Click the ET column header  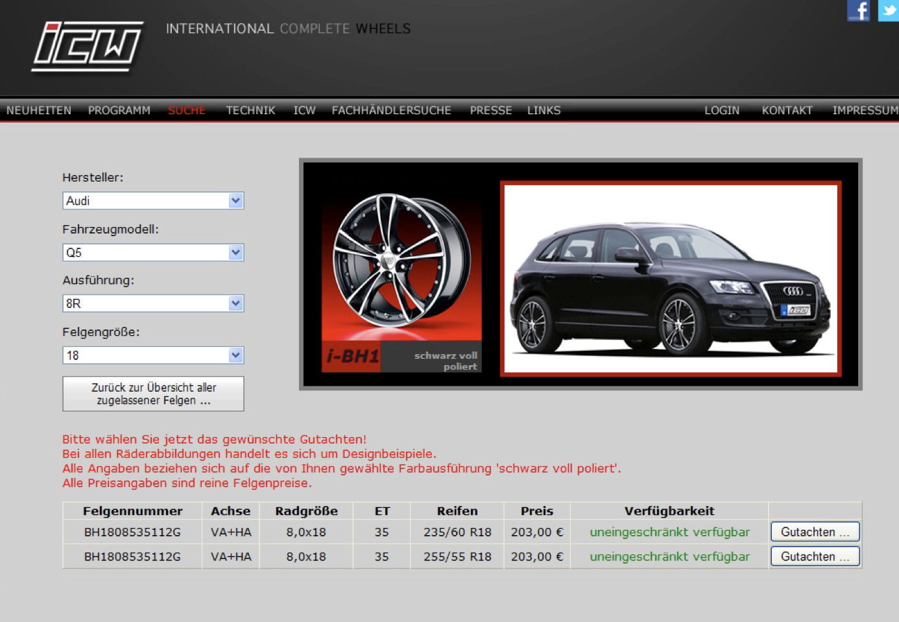(382, 511)
